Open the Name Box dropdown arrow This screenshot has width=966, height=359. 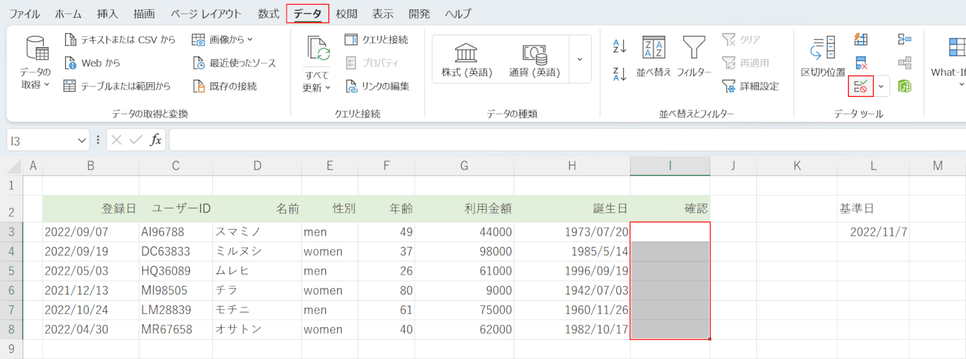click(82, 140)
